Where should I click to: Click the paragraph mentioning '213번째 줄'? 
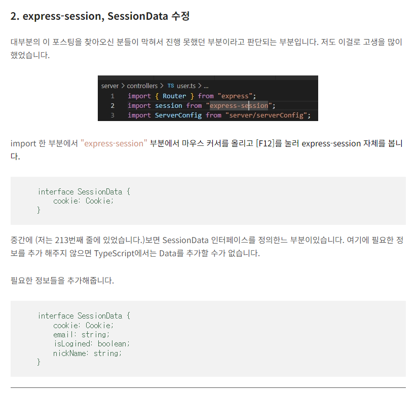tap(207, 247)
